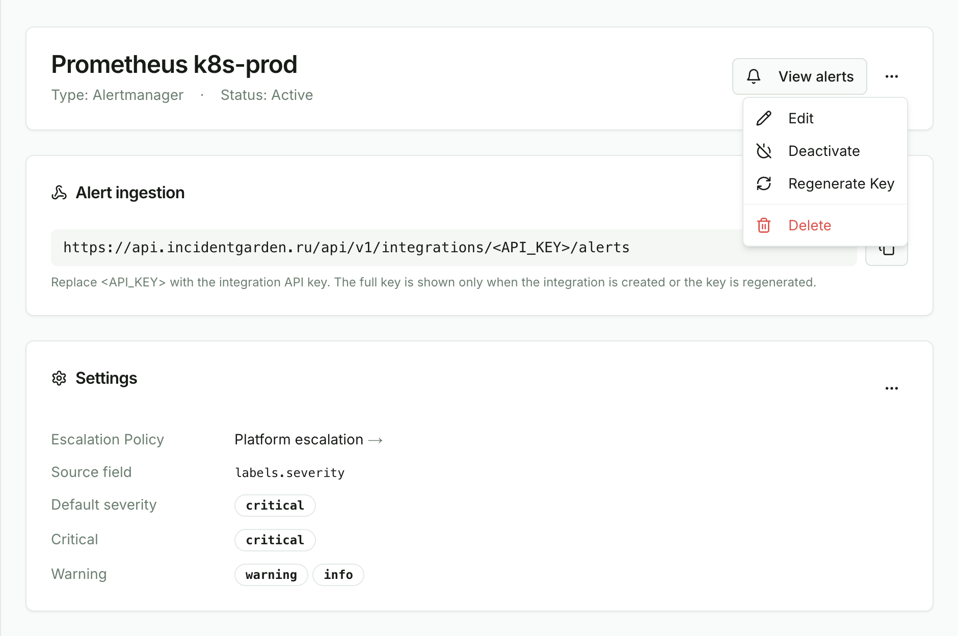Click the critical tag beside Default severity
Screen dimensions: 958x636
(x=275, y=506)
